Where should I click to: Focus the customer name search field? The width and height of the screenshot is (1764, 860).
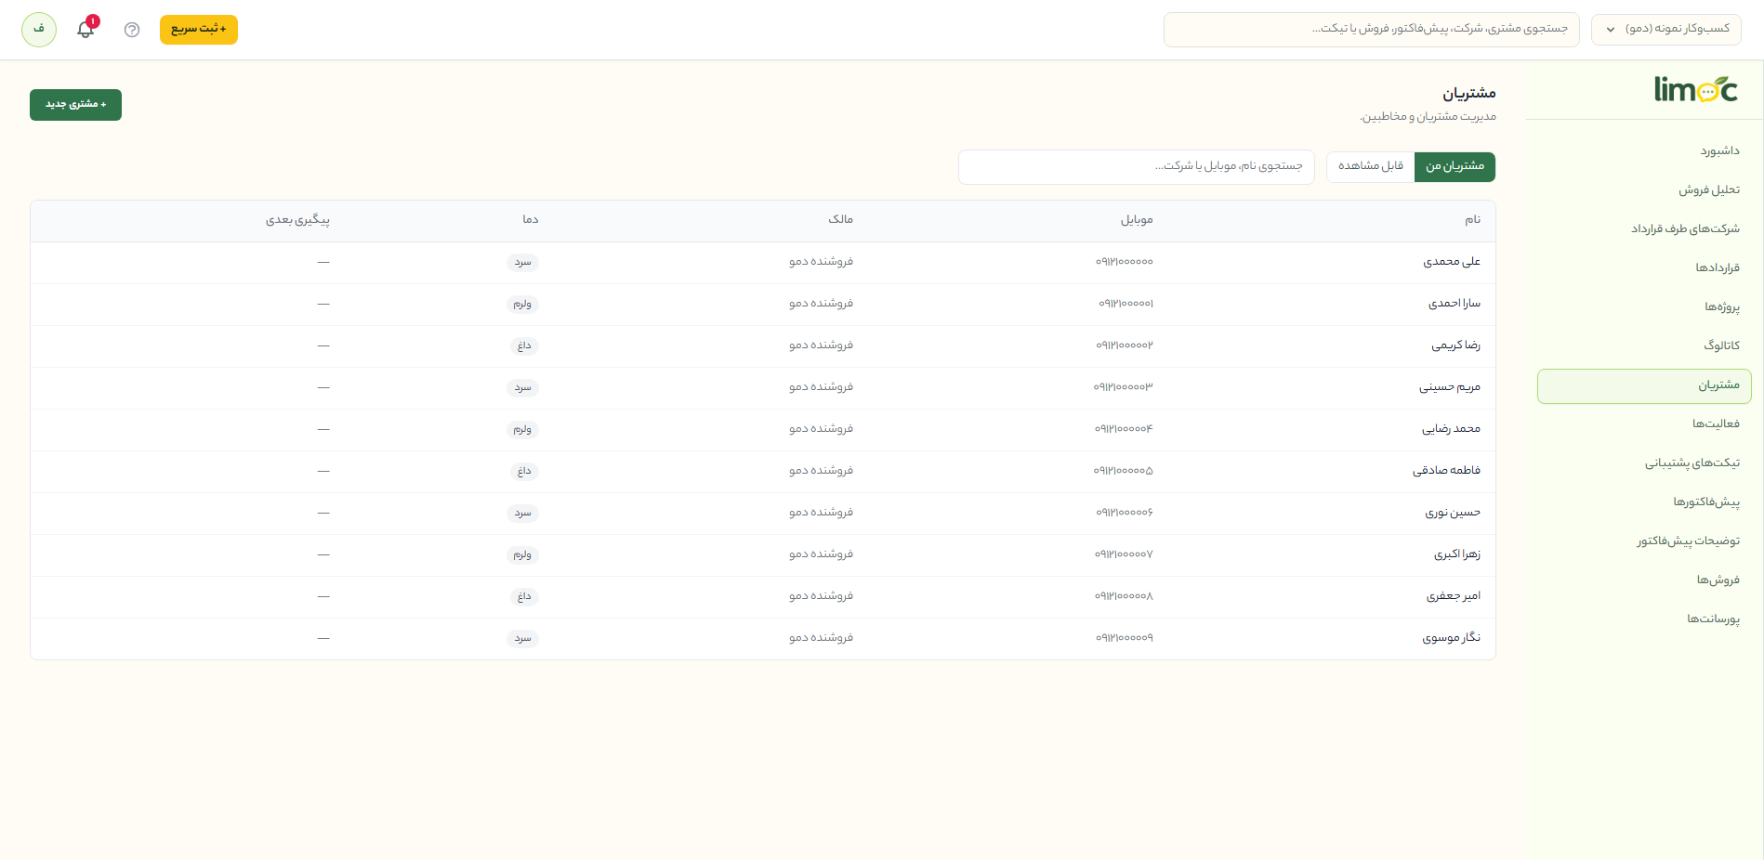[1137, 167]
